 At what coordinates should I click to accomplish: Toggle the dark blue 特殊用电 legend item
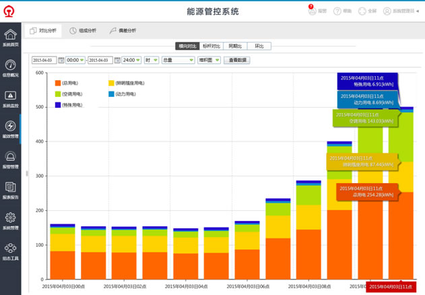[69, 105]
